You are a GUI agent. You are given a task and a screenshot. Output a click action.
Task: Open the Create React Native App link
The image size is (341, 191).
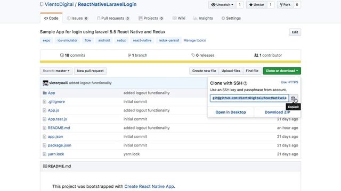(149, 186)
